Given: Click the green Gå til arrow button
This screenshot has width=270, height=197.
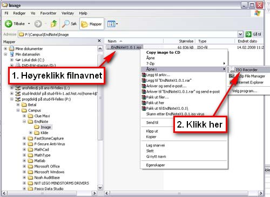Looking at the screenshot, I should (248, 34).
